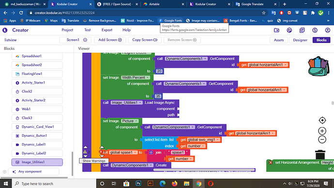The width and height of the screenshot is (334, 188).
Task: Select Dynamic_Card_View1 in the blocks list
Action: 37,127
